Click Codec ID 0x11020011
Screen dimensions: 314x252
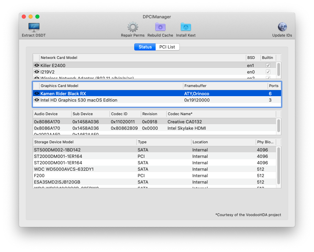tap(123, 122)
